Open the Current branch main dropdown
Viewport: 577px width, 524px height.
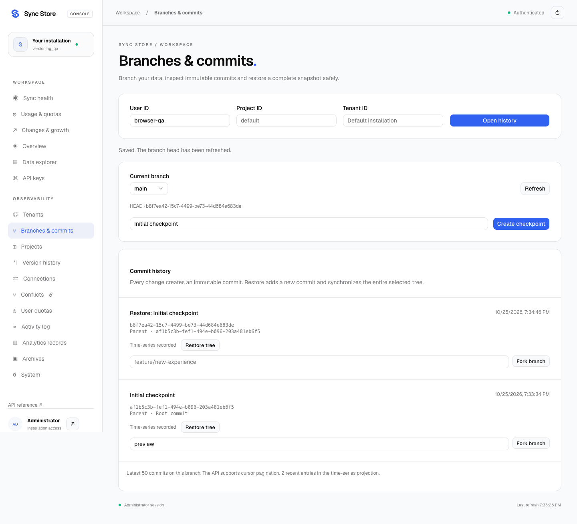click(149, 189)
